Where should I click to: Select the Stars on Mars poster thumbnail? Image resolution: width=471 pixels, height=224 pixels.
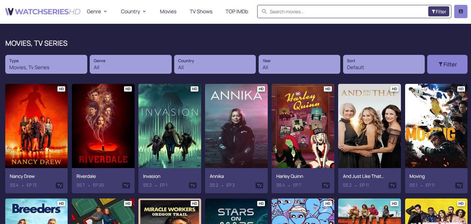[236, 211]
